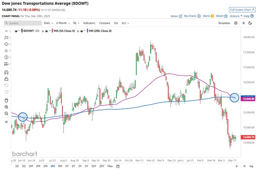Open the Indicators panel

click(89, 23)
